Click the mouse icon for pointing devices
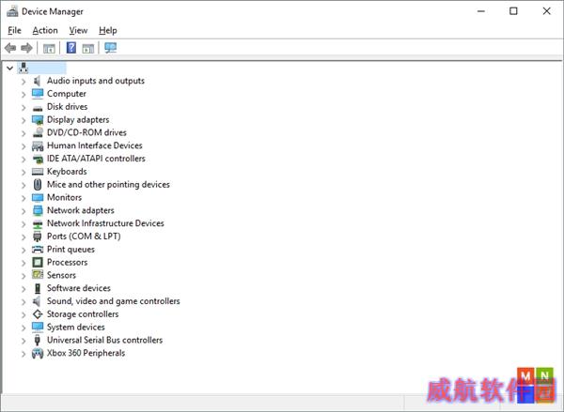Screen dimensions: 564x412 (38, 185)
